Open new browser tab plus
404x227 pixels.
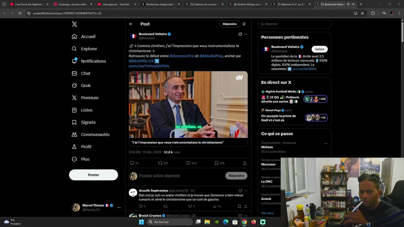361,4
